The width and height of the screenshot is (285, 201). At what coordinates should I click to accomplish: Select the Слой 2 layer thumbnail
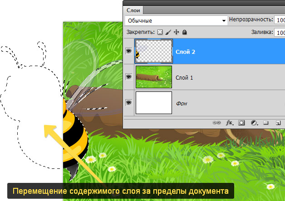point(154,51)
